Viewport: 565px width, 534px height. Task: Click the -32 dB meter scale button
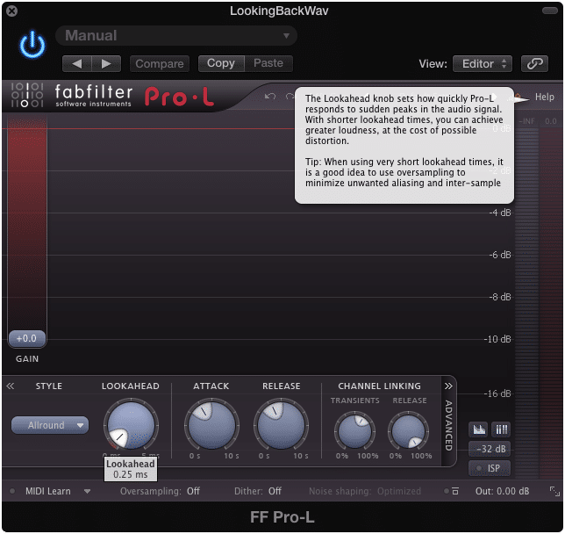[490, 449]
